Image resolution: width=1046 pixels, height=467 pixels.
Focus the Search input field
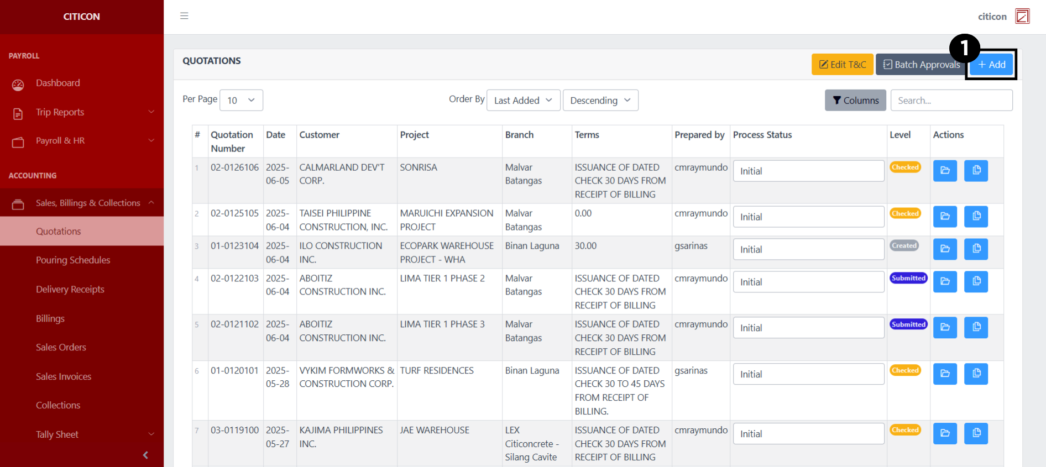pos(951,101)
